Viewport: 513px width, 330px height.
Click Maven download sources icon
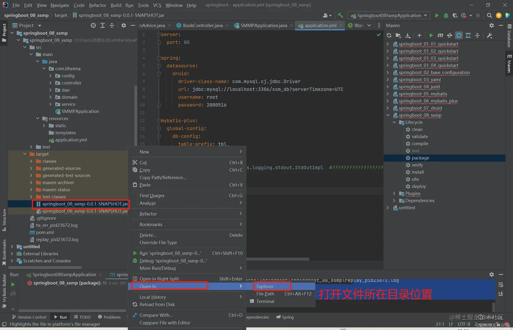click(408, 36)
